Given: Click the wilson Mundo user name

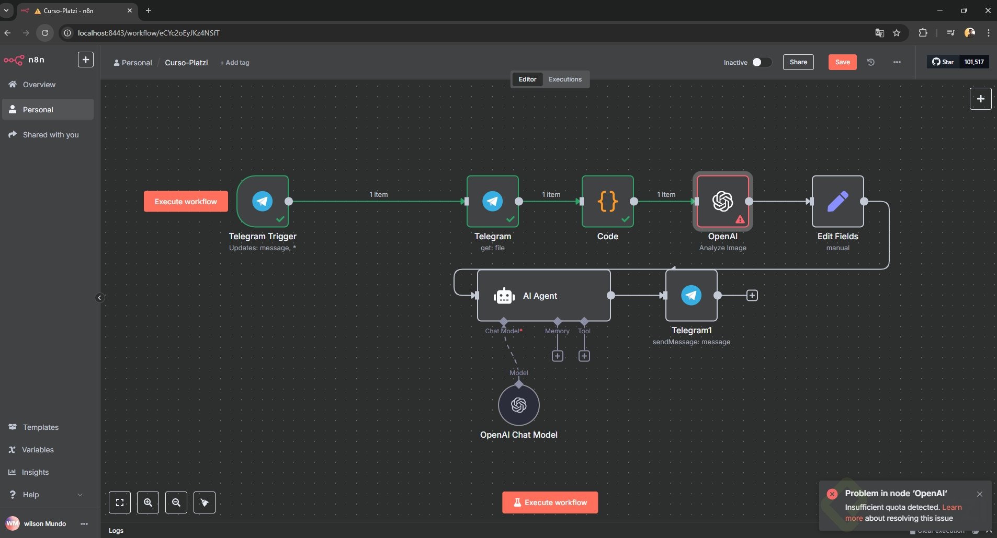Looking at the screenshot, I should (x=45, y=524).
